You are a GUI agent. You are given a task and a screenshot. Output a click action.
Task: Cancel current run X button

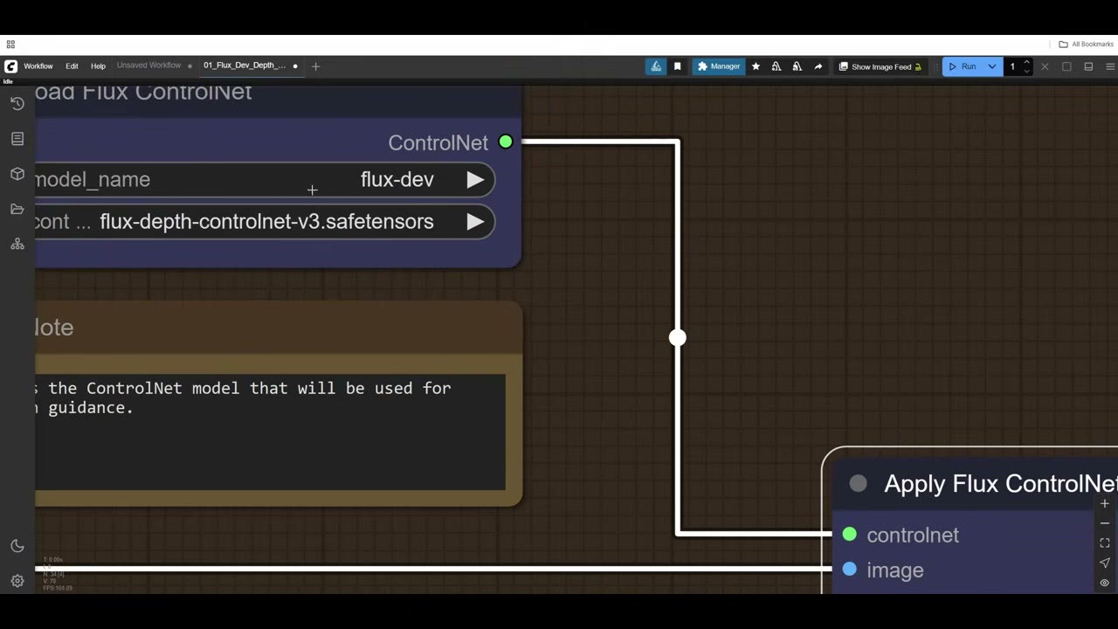click(x=1045, y=66)
